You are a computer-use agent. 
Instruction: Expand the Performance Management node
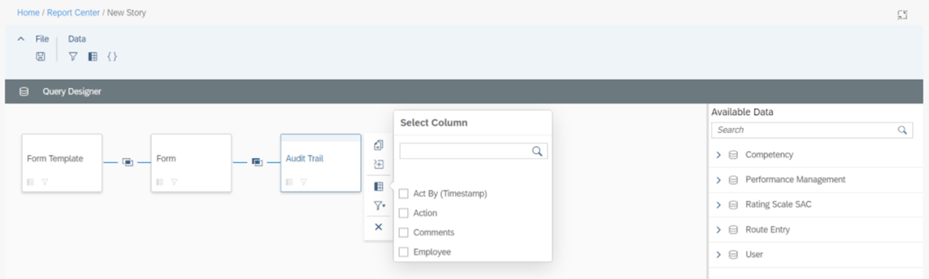pos(719,180)
